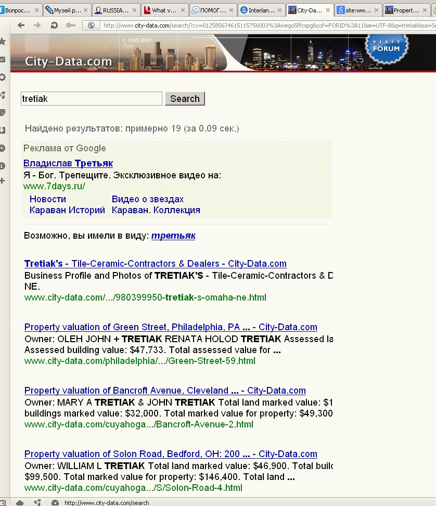Switch to the site:ww... tab

pos(357,10)
